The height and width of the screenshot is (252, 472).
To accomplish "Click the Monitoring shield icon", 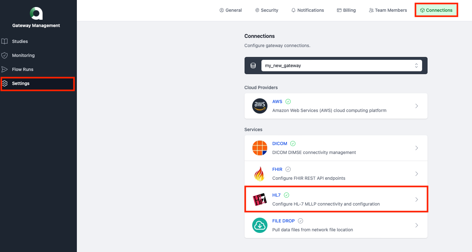I will pyautogui.click(x=4, y=55).
